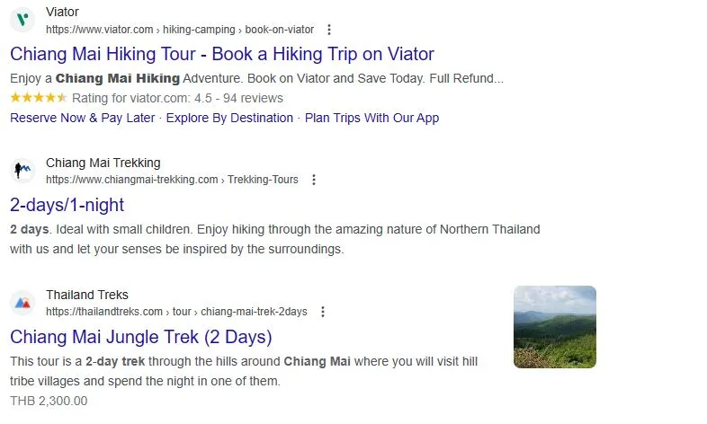Viewport: 707px width, 424px height.
Task: Open Chiang Mai Trekking result options menu
Action: point(313,180)
